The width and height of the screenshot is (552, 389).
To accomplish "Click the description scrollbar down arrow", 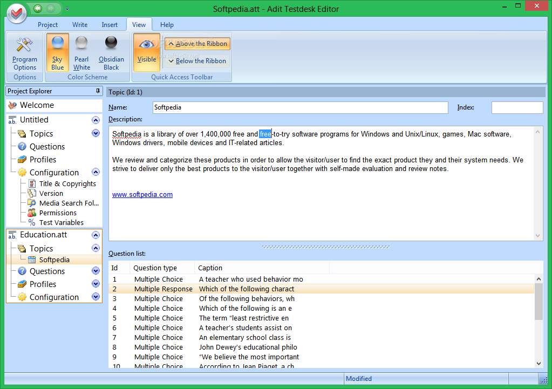I will coord(537,236).
